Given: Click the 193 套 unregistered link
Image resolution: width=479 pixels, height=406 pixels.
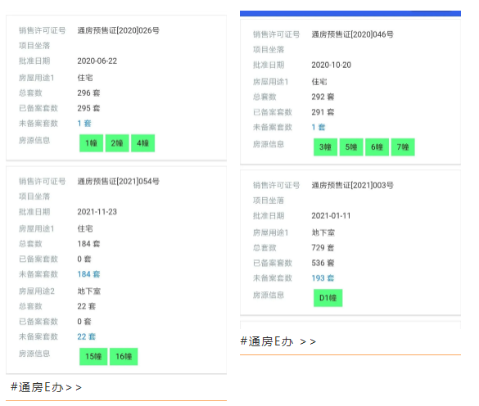Looking at the screenshot, I should tap(323, 278).
